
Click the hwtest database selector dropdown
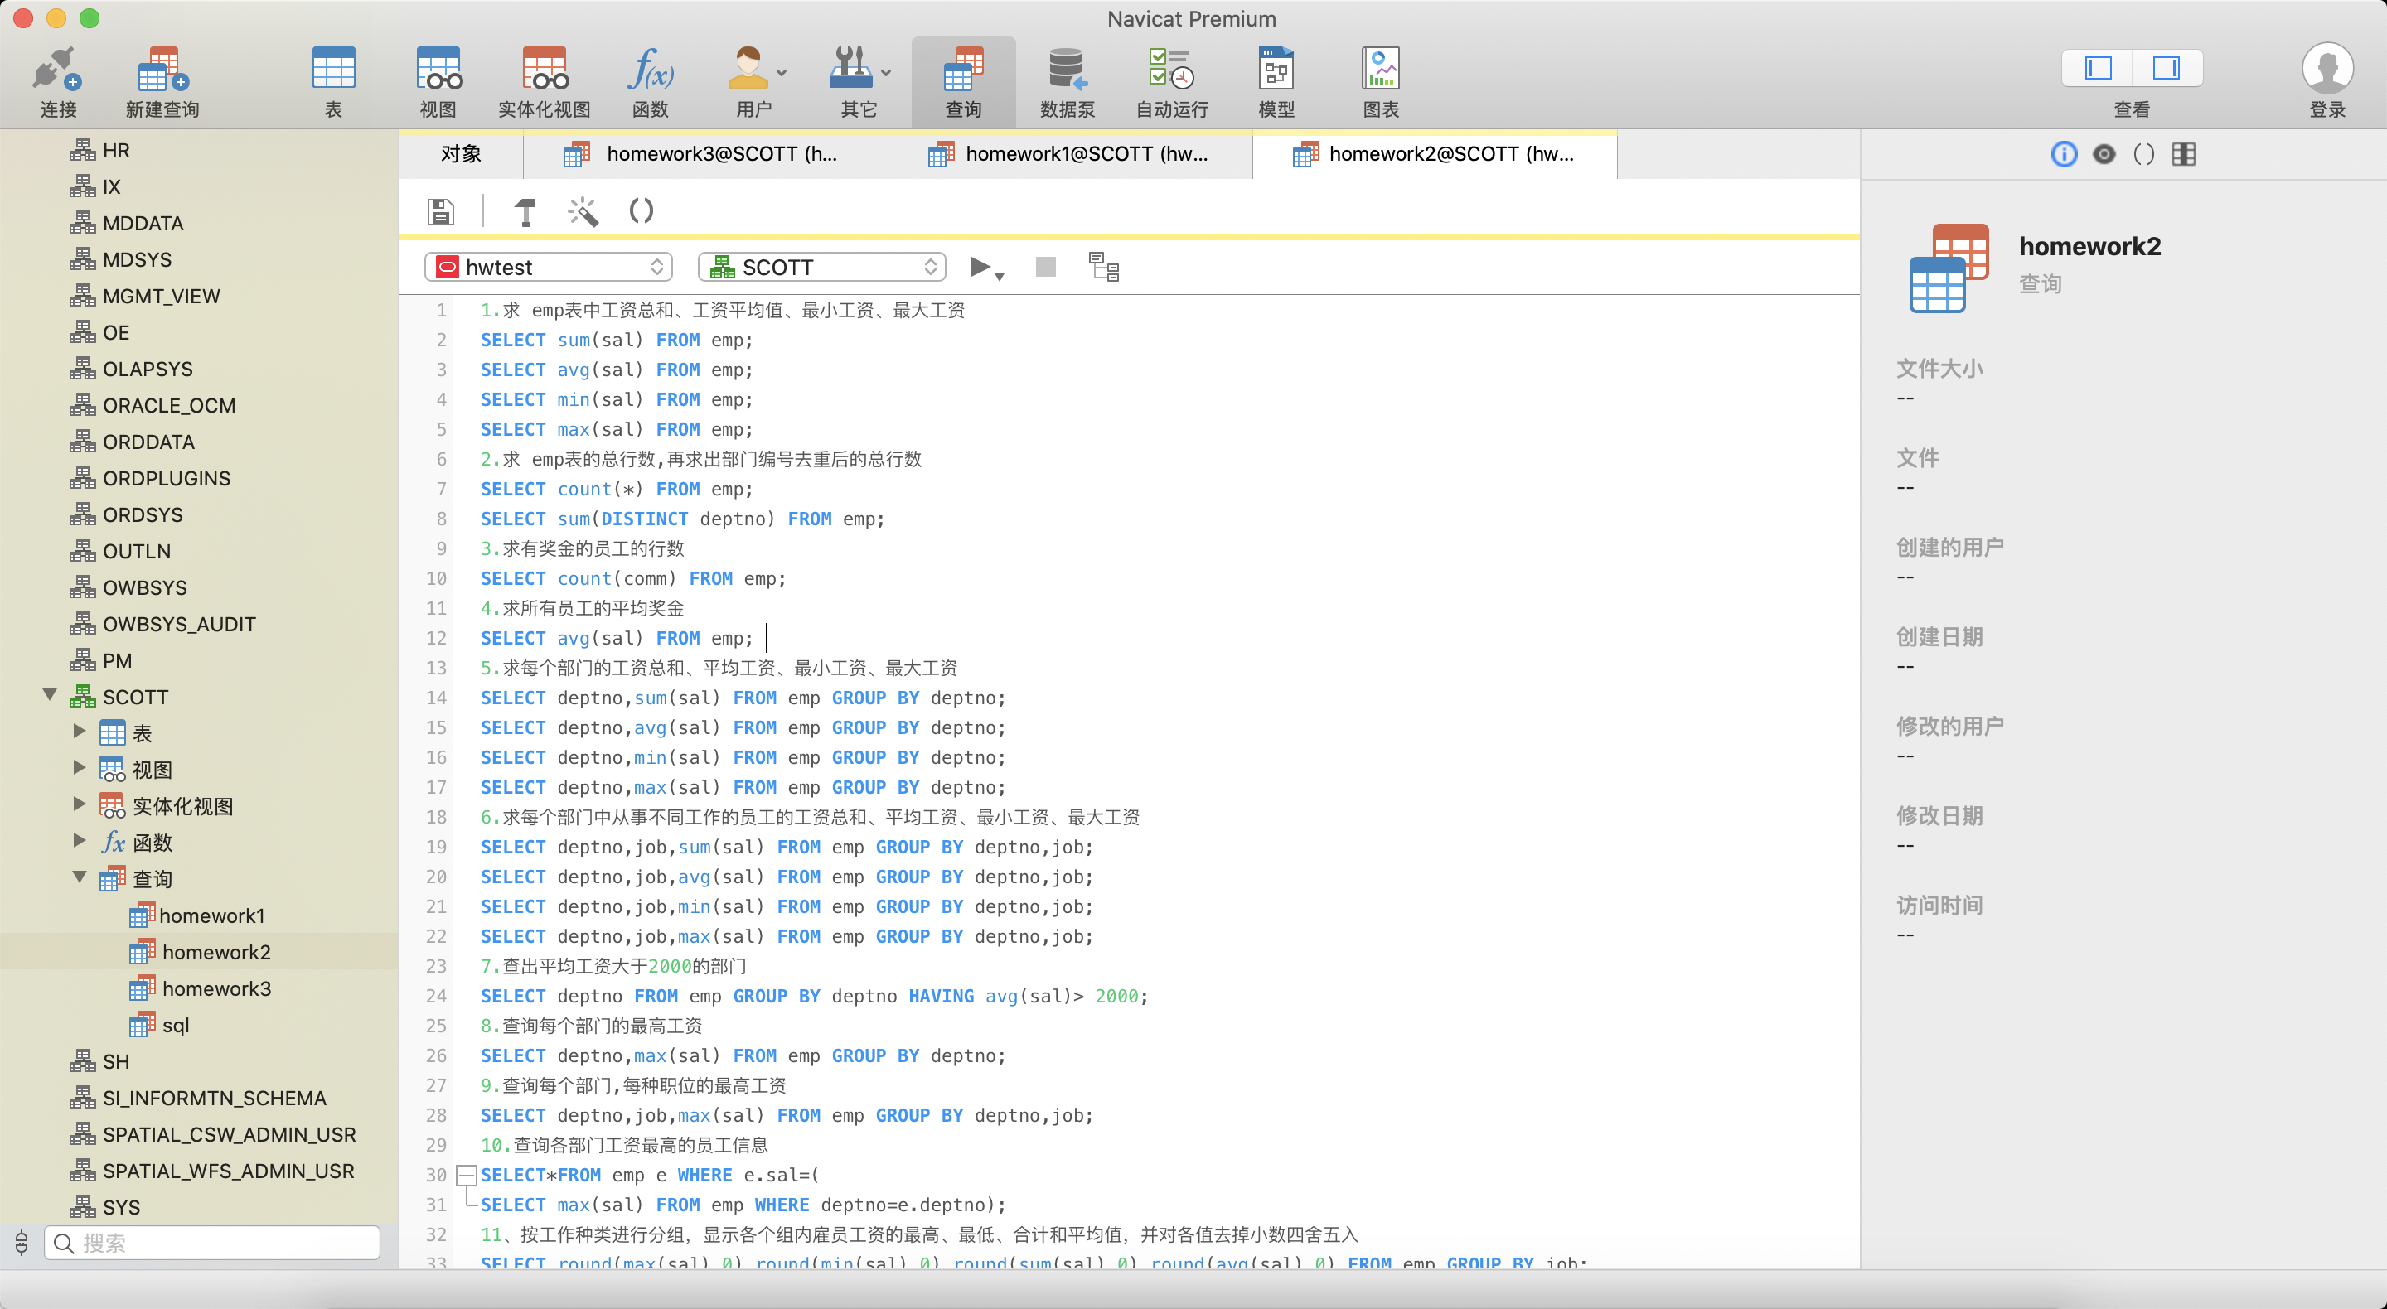click(x=550, y=266)
